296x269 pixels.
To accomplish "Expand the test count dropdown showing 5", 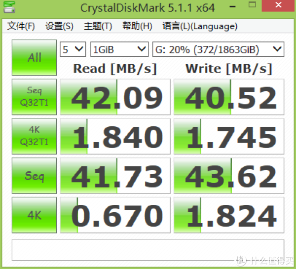I will point(73,49).
